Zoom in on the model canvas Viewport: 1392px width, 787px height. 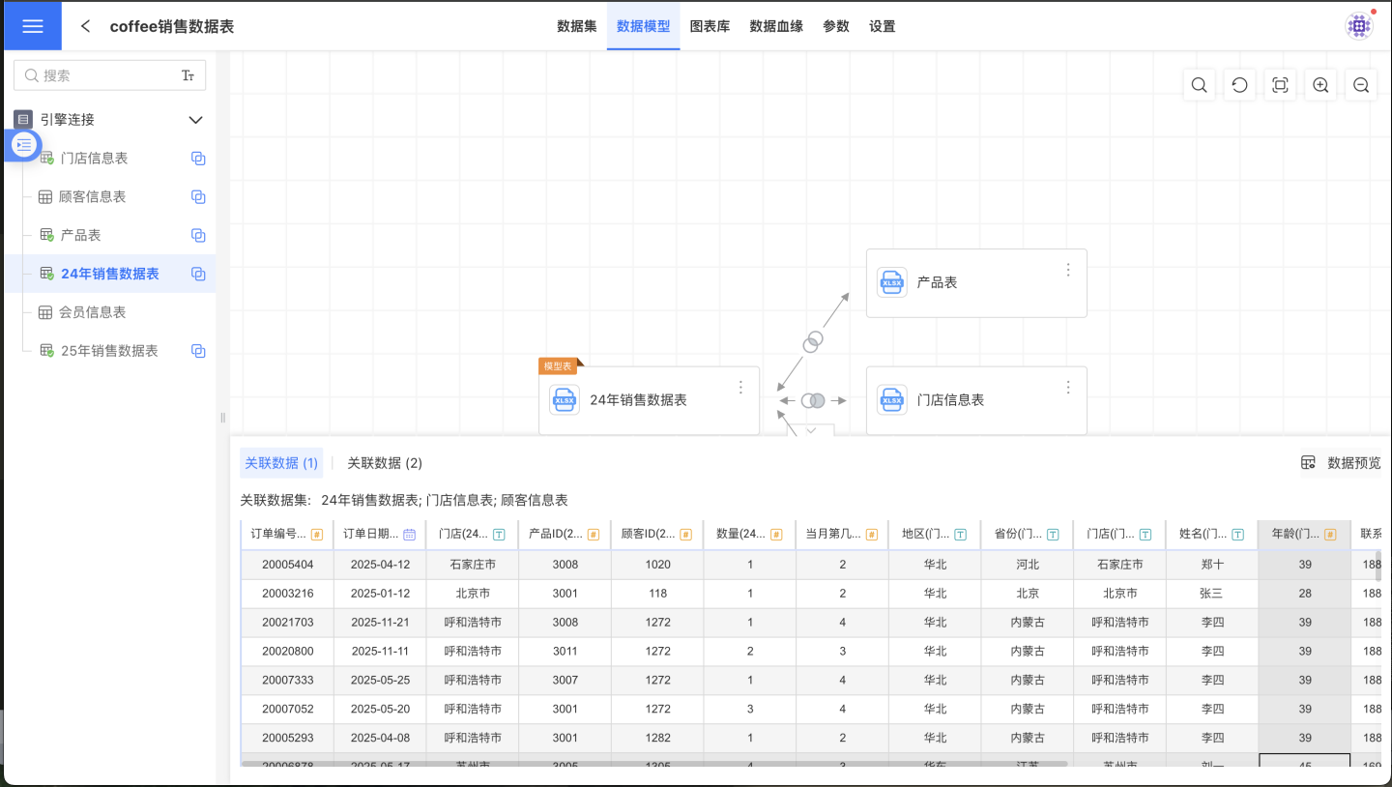point(1320,85)
